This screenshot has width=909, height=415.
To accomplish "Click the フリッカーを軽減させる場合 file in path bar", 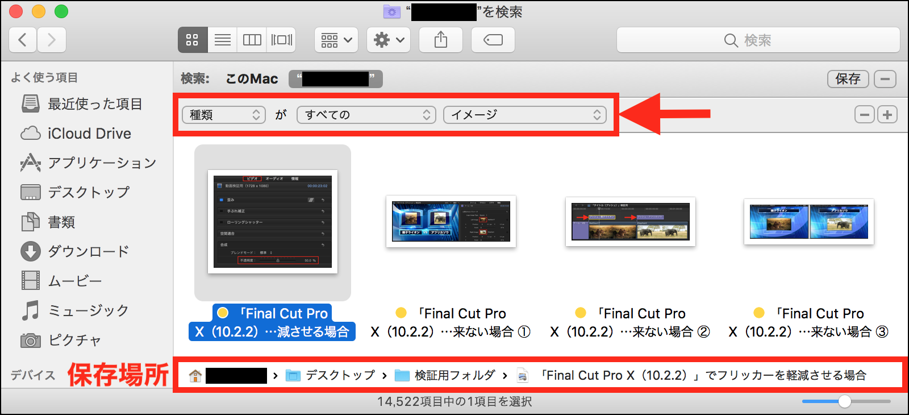I will (692, 375).
